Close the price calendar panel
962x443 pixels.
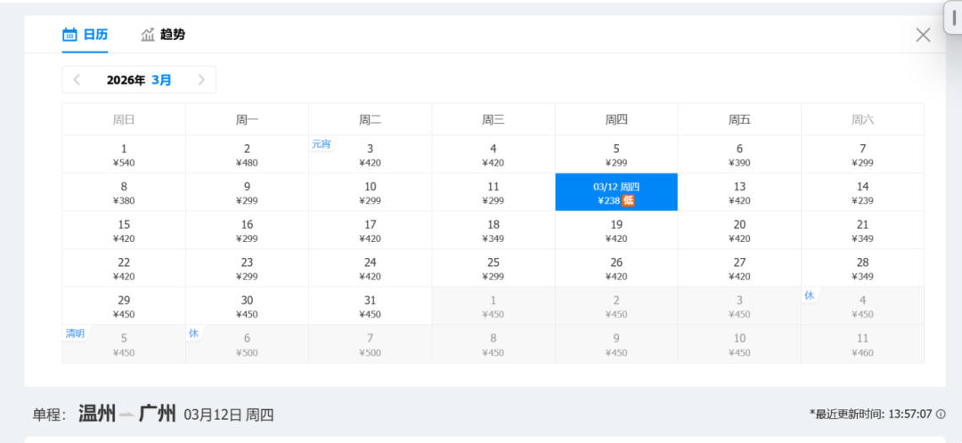(x=923, y=35)
